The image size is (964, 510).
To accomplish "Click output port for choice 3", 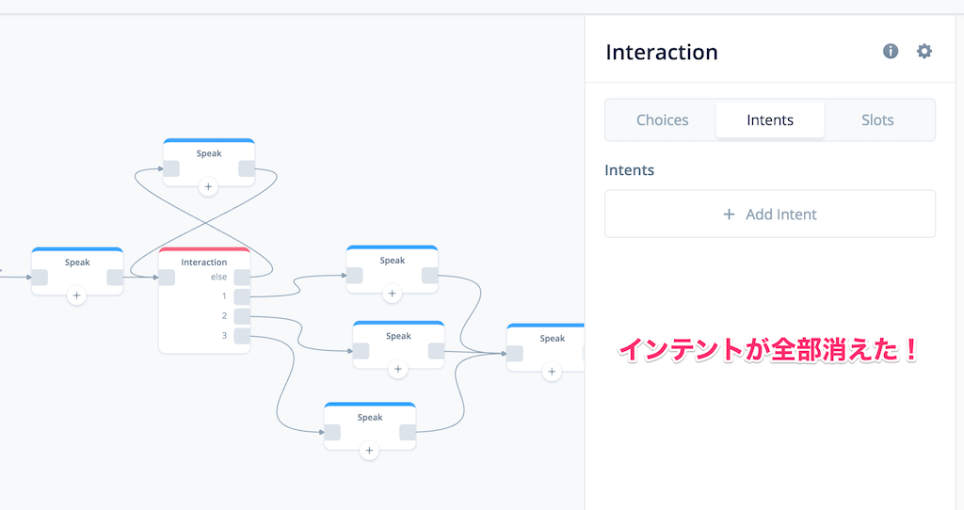I will click(x=242, y=335).
